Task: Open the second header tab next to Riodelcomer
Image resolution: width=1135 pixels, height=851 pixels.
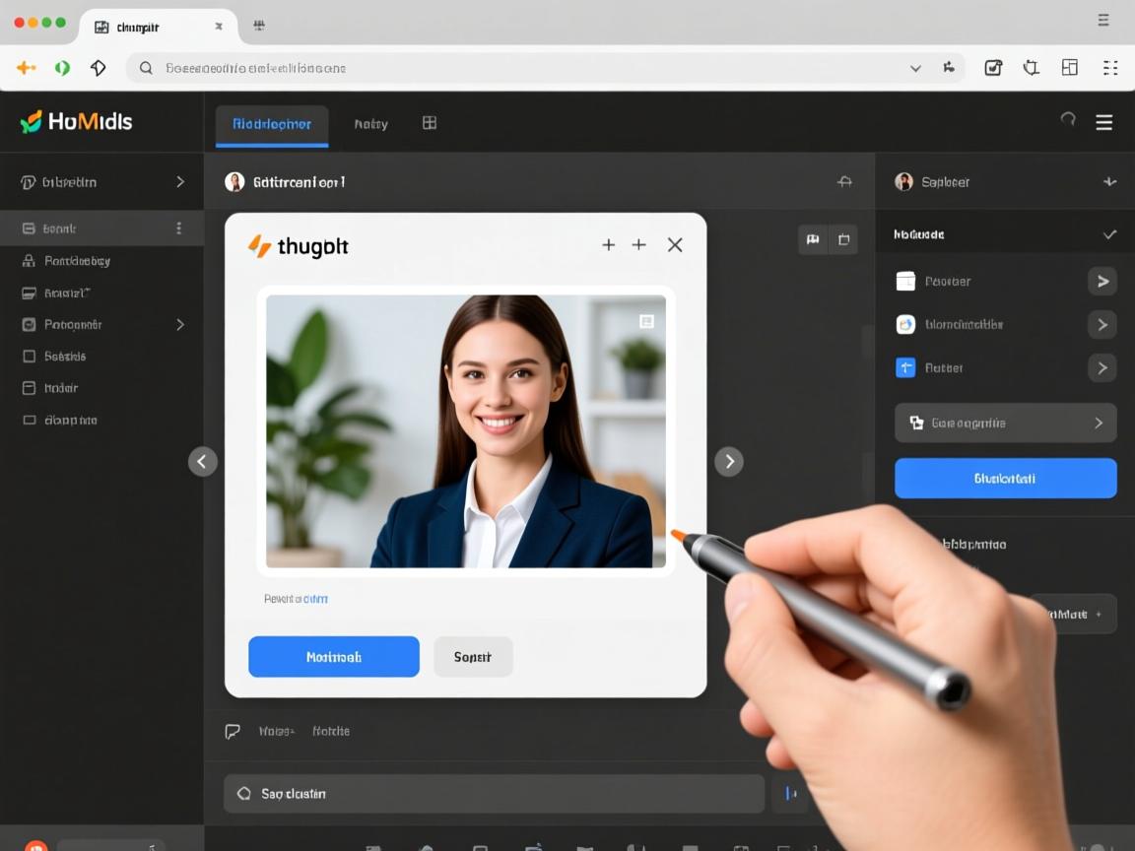Action: click(370, 124)
